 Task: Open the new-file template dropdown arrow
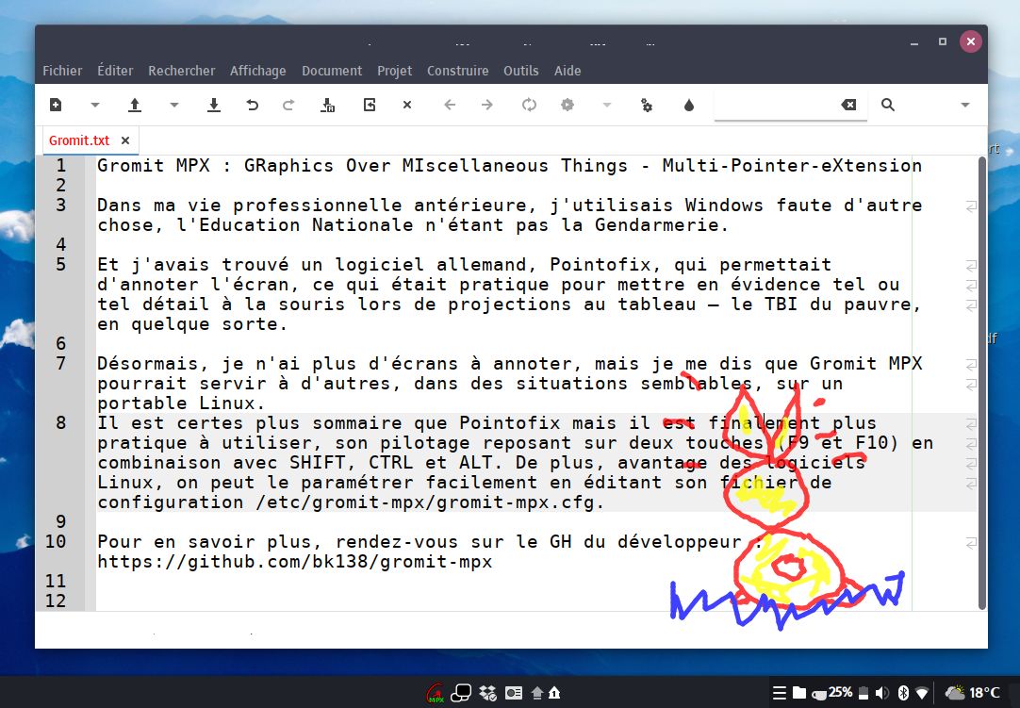click(95, 105)
